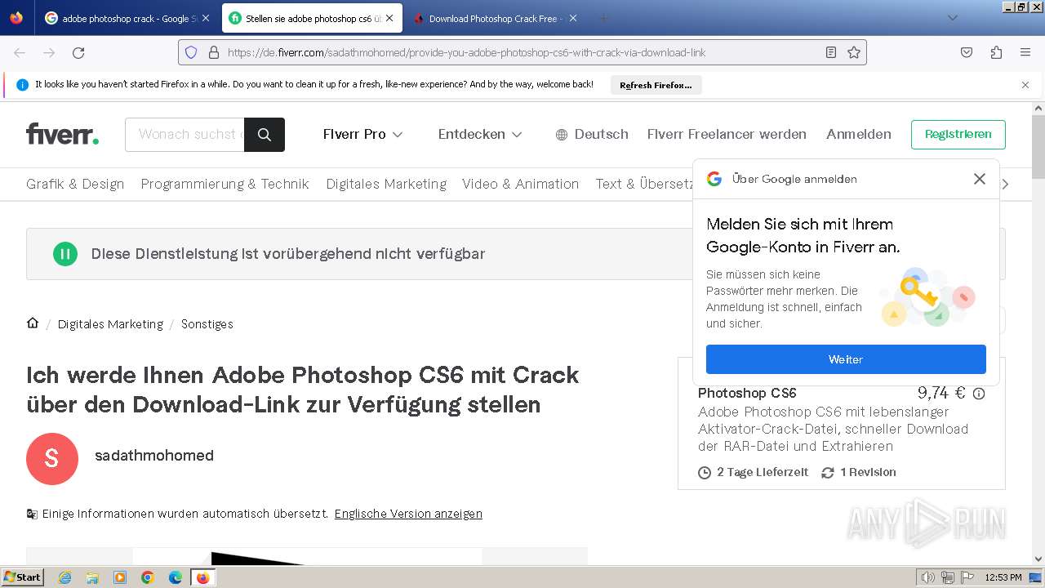Open Video & Animation category

pyautogui.click(x=521, y=184)
